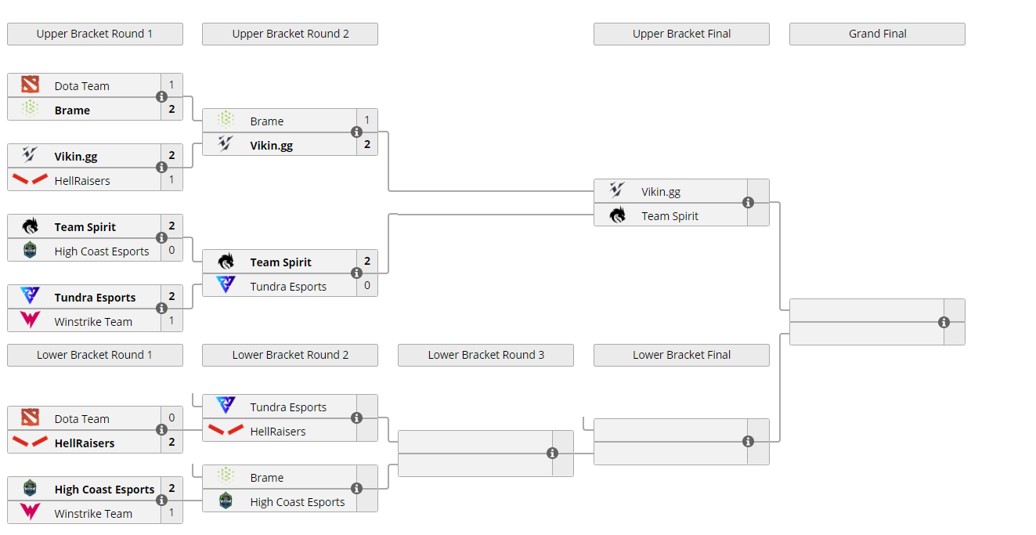This screenshot has width=1036, height=535.
Task: Click the Grand Final match info icon
Action: [944, 322]
